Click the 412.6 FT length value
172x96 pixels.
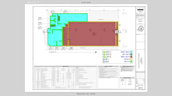(127, 59)
